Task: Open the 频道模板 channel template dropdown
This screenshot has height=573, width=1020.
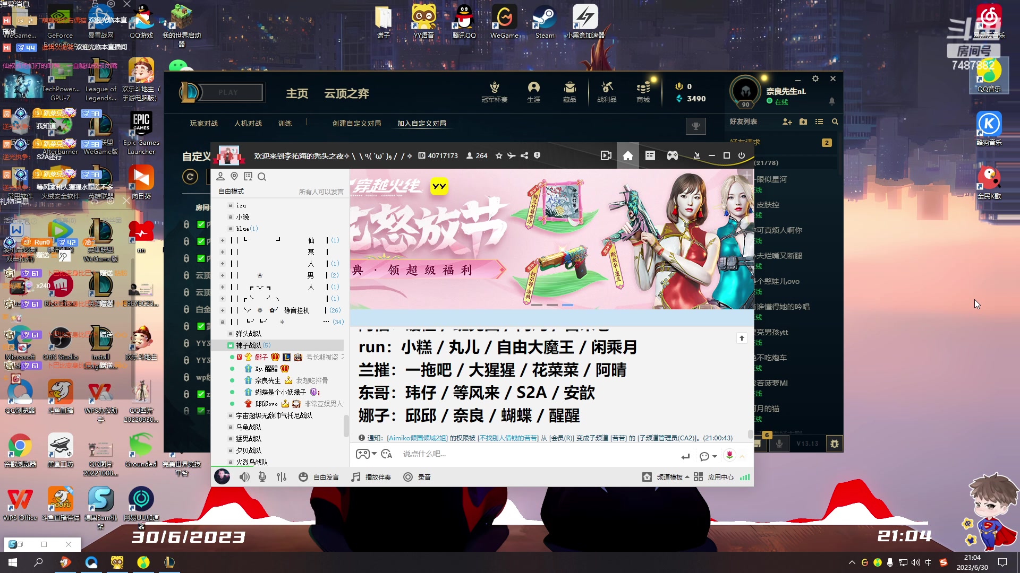Action: click(666, 477)
